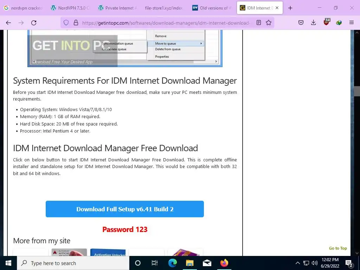This screenshot has width=360, height=270.
Task: Open the tracking protection shield icon
Action: point(66,22)
